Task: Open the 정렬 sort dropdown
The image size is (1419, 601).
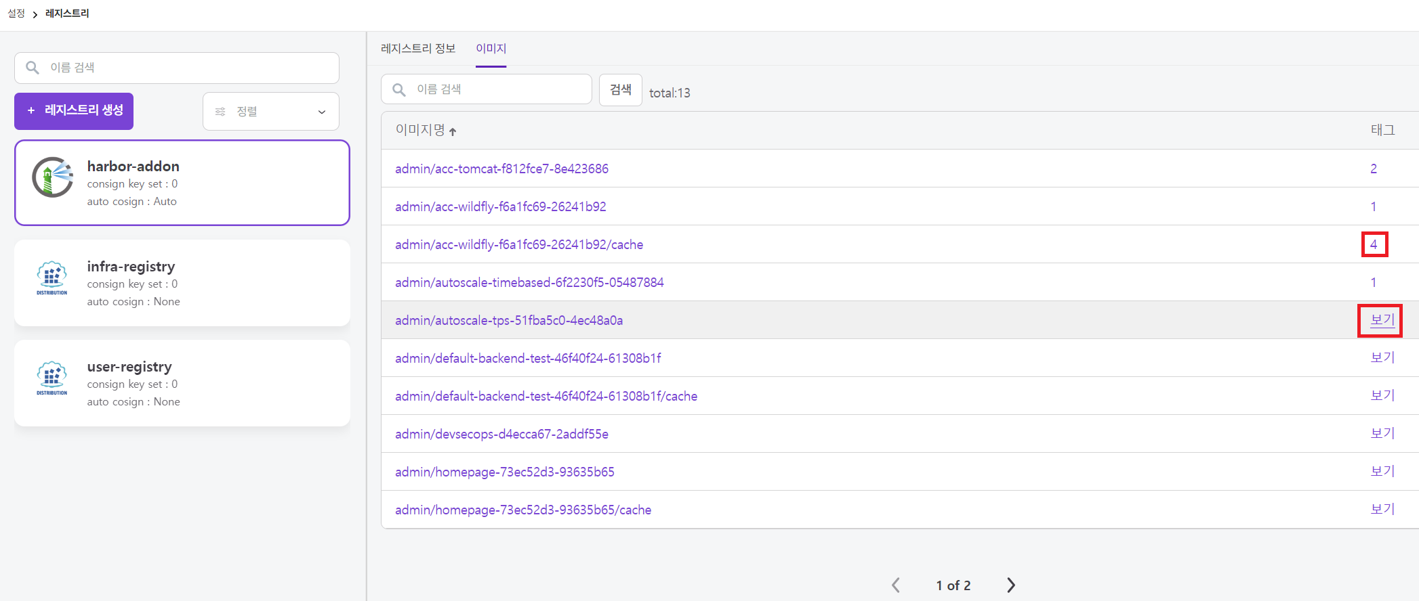Action: (271, 111)
